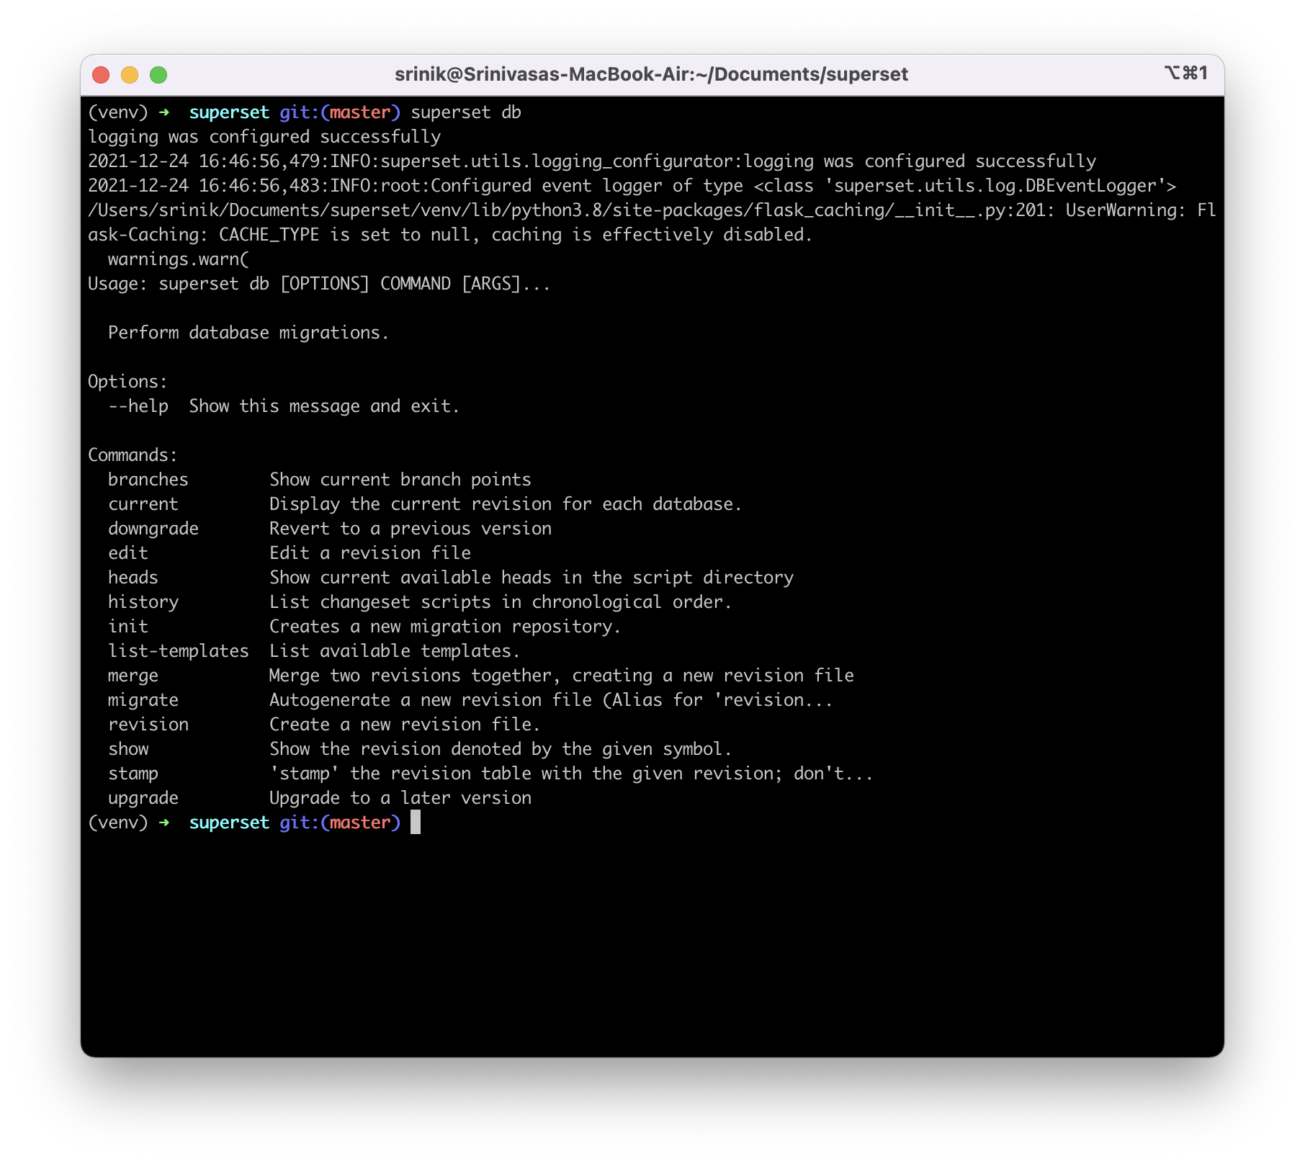Click the 'show' command name
The height and width of the screenshot is (1164, 1305).
click(128, 749)
